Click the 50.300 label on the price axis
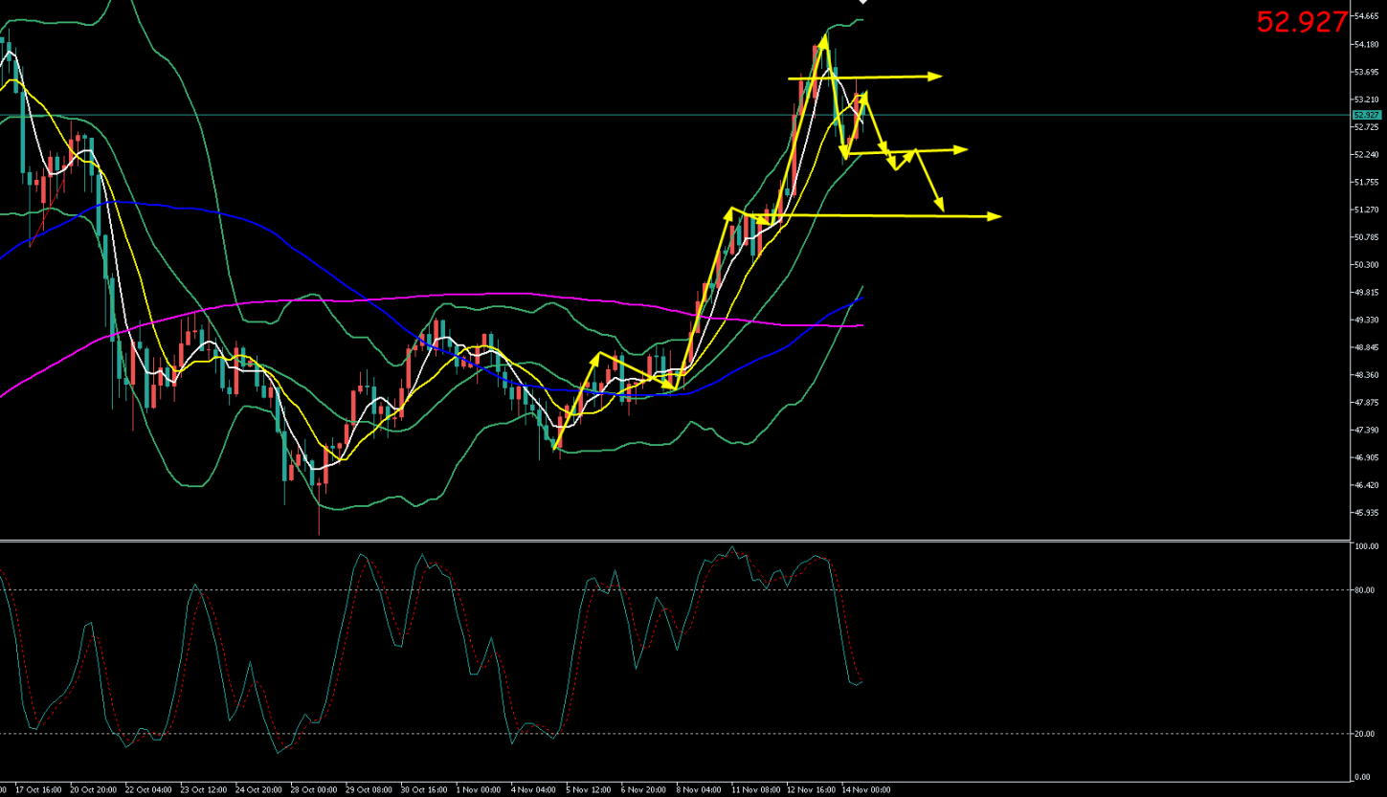Viewport: 1387px width, 797px height. point(1365,265)
